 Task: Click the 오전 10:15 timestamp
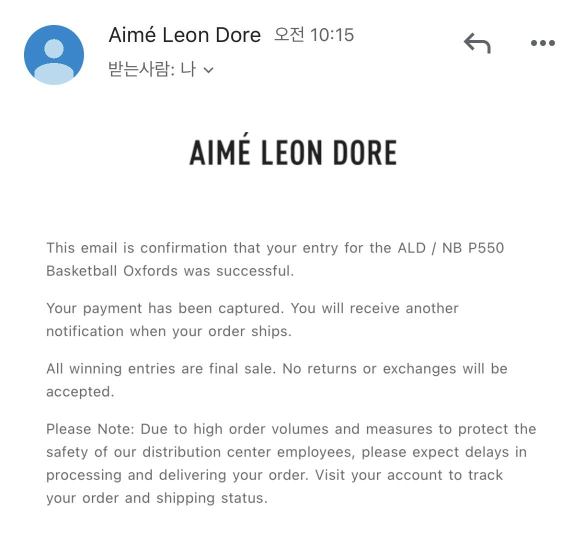[314, 35]
